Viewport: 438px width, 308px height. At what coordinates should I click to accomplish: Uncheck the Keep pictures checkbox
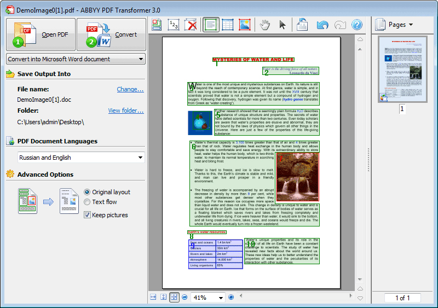tap(88, 215)
